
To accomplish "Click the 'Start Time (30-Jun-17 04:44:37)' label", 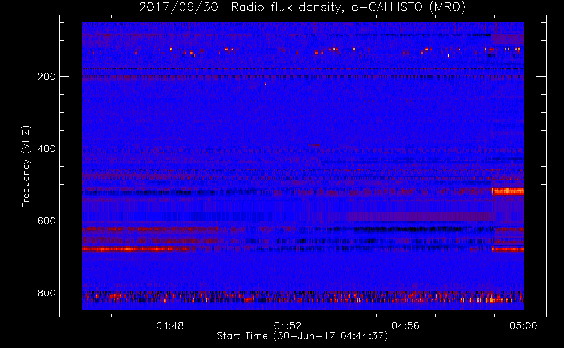I will pyautogui.click(x=302, y=336).
